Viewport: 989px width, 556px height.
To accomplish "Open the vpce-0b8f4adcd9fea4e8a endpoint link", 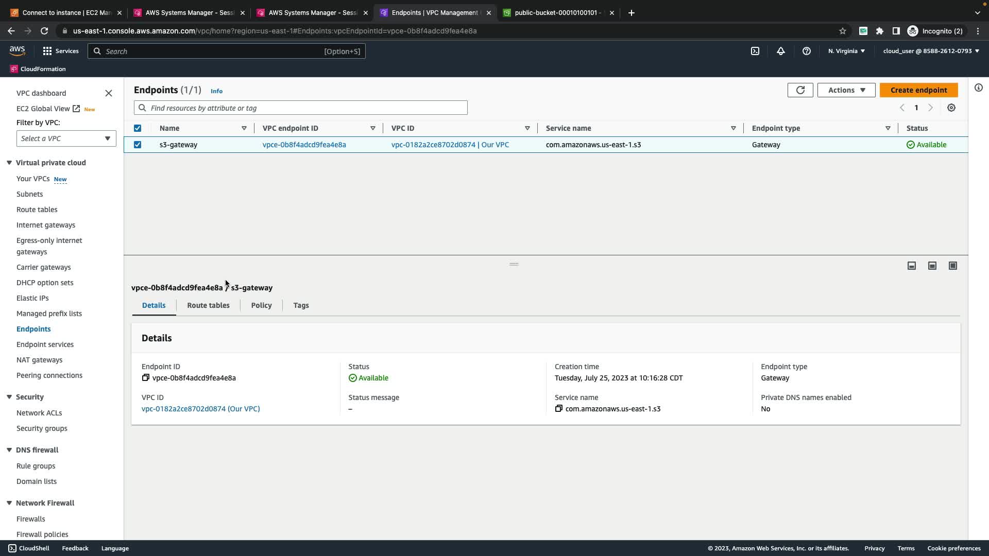I will pyautogui.click(x=304, y=145).
